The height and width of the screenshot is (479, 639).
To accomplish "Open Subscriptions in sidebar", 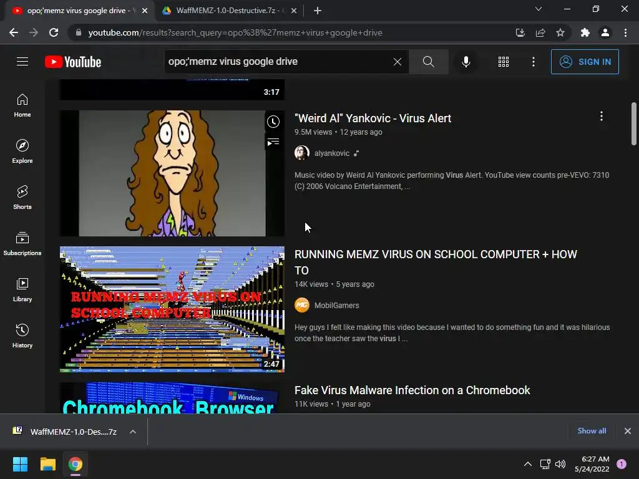I will pos(22,244).
